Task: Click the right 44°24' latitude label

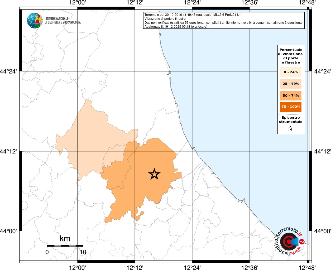Action: [x=322, y=71]
